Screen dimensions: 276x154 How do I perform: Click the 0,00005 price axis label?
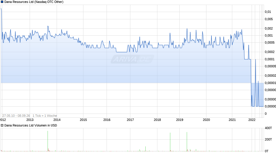pyautogui.click(x=270, y=66)
